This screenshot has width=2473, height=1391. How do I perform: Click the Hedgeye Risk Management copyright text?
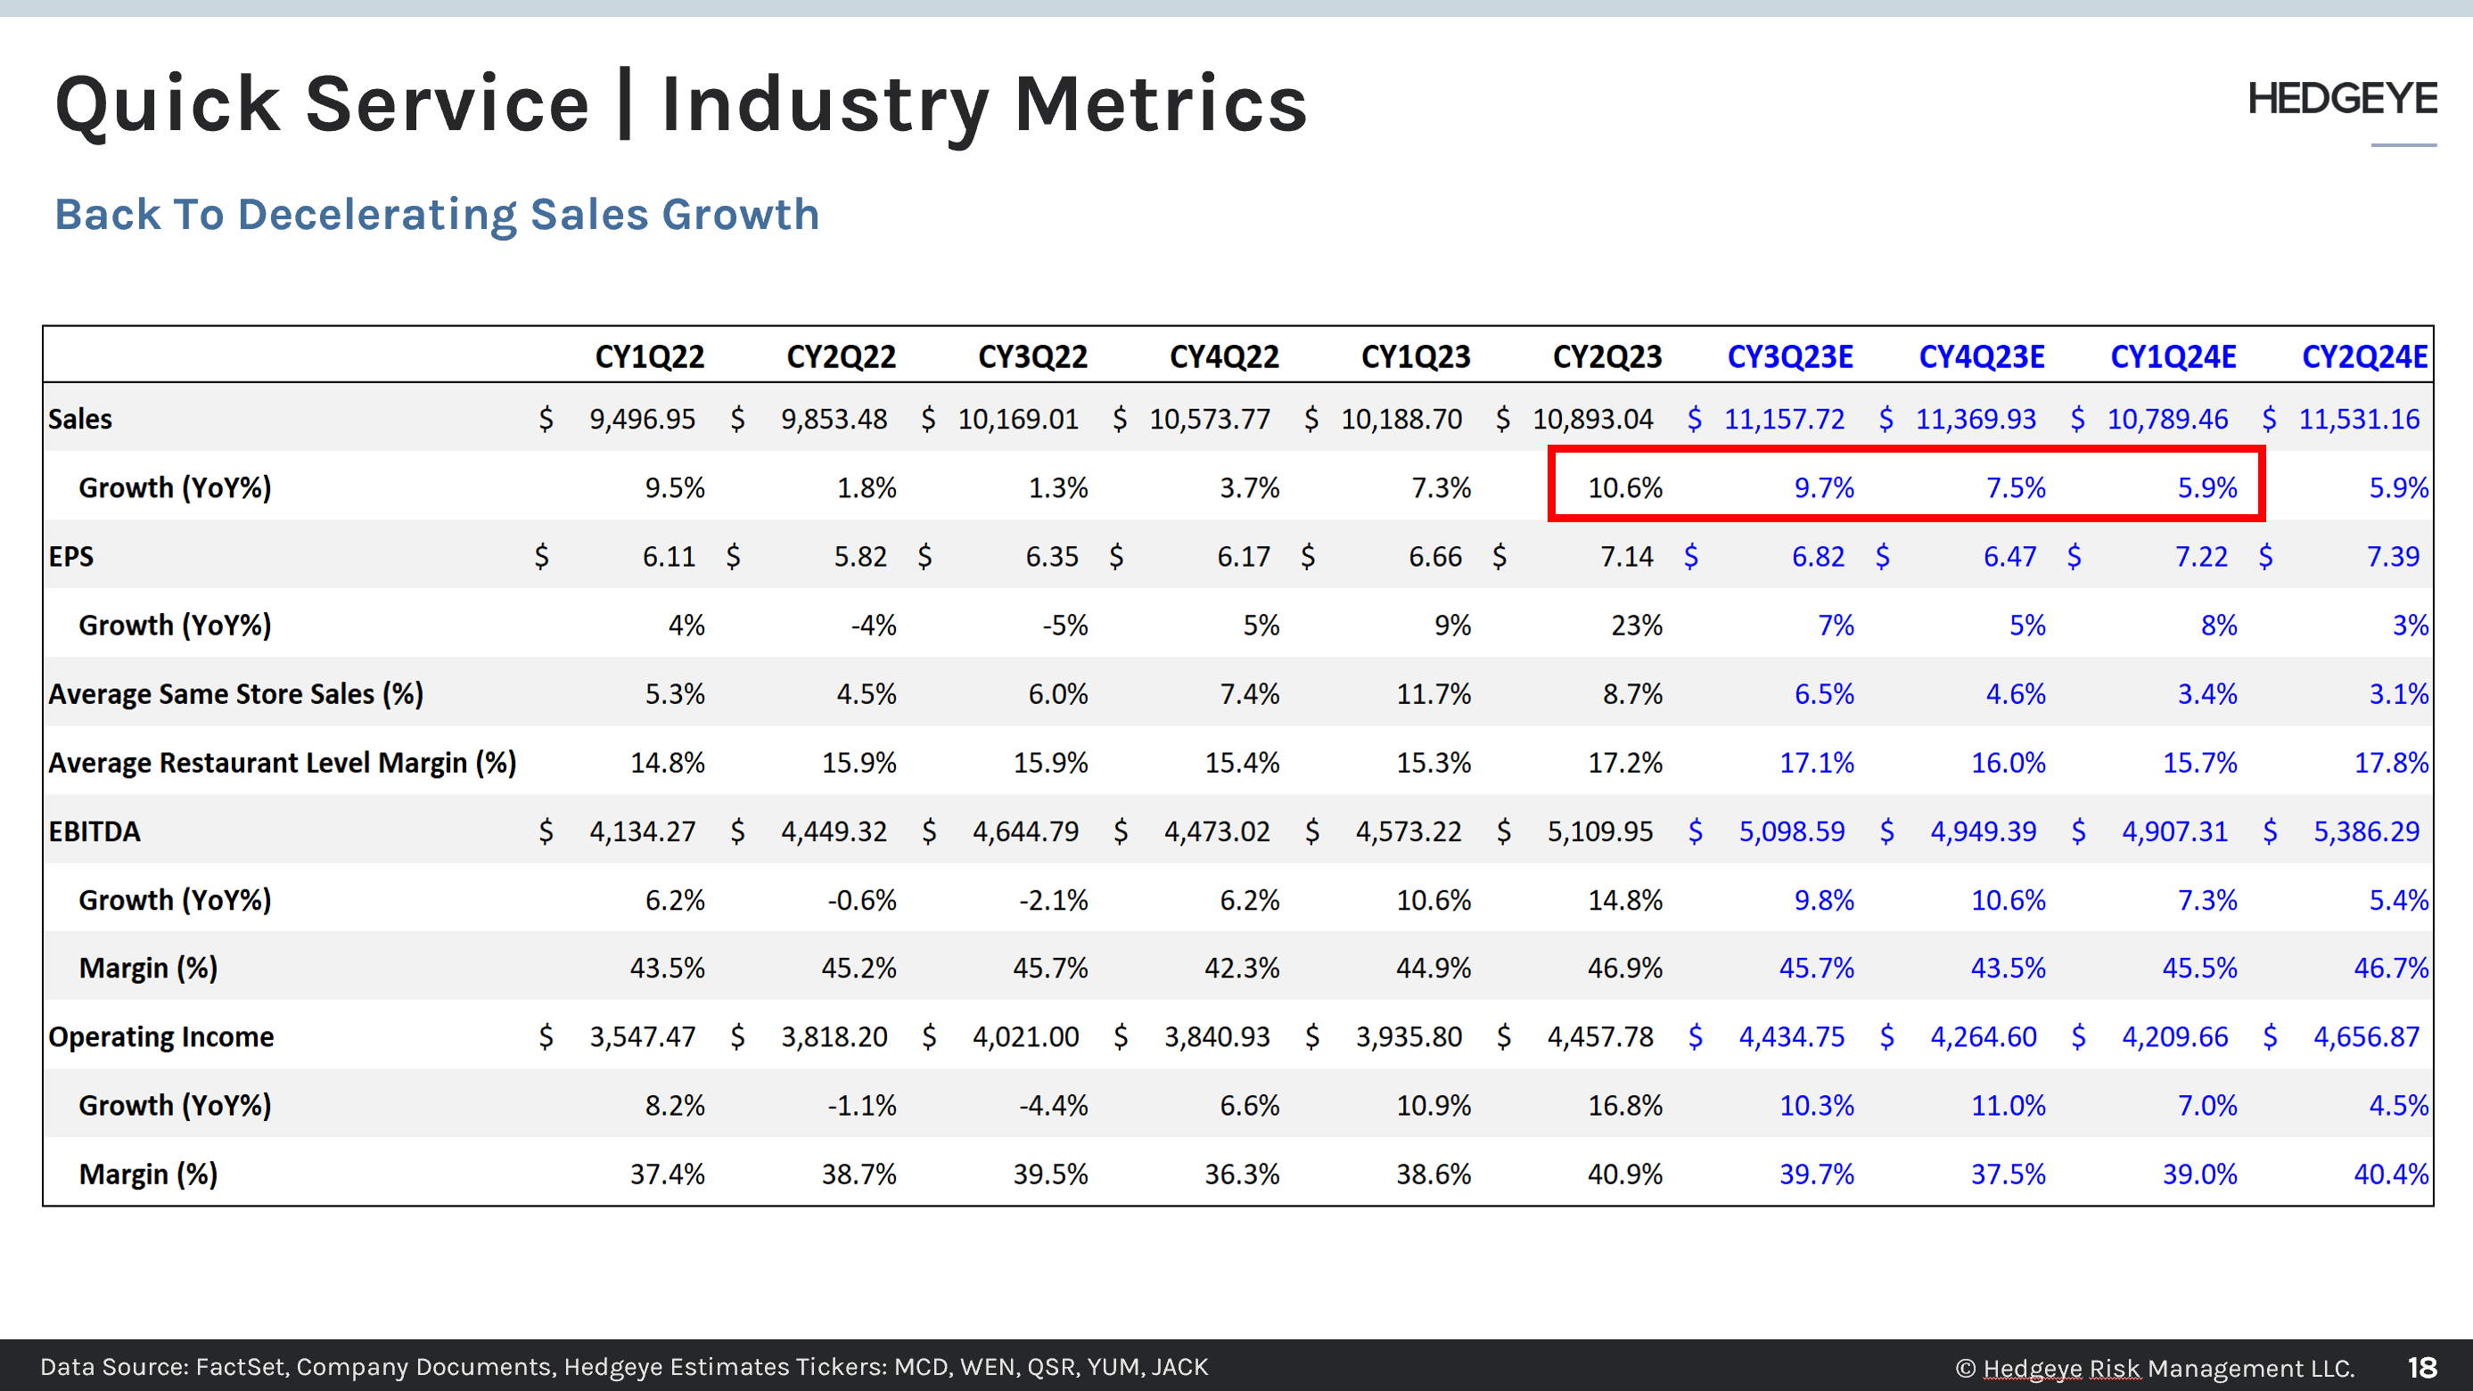[2154, 1368]
